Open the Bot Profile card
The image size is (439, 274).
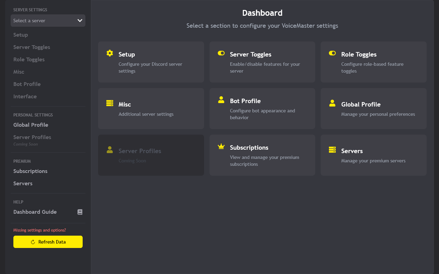point(262,109)
